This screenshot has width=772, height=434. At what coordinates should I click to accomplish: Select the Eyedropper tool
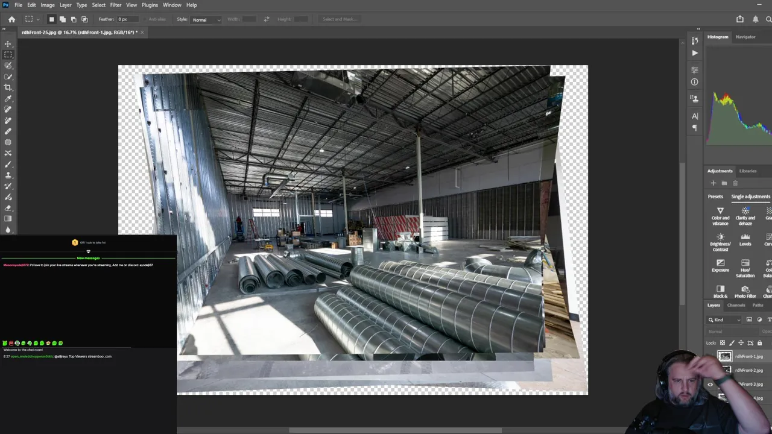8,98
